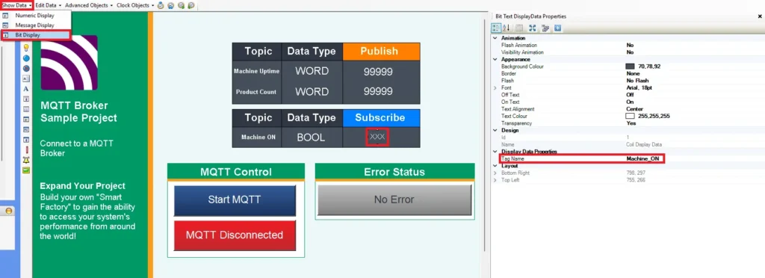Pick the red vertical bar tool

[26, 149]
